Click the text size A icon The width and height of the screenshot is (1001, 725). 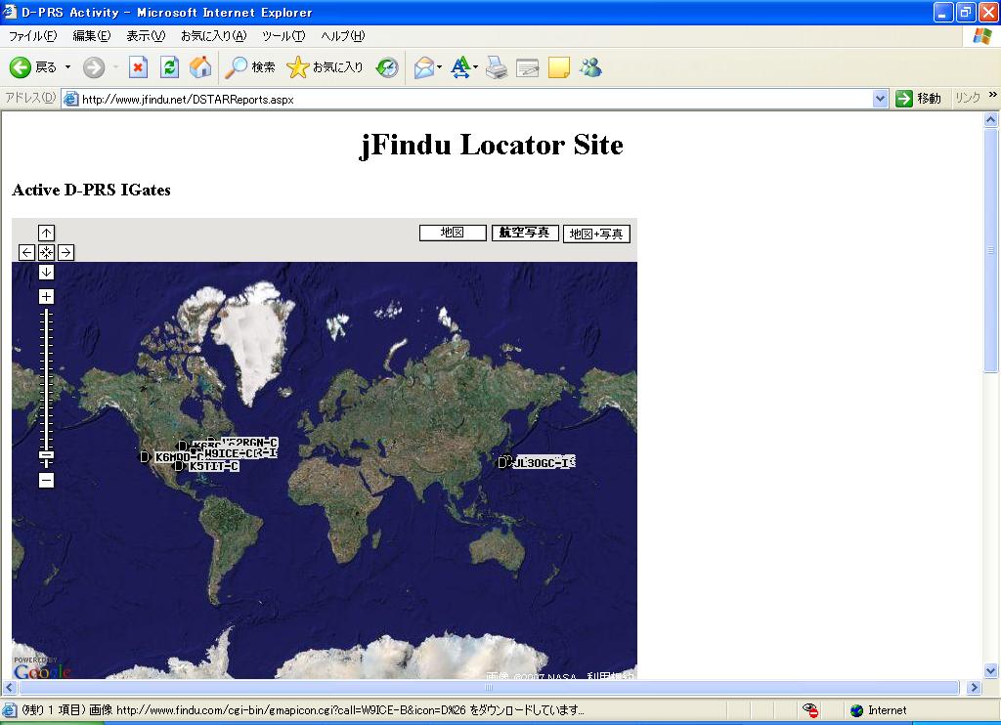point(460,67)
